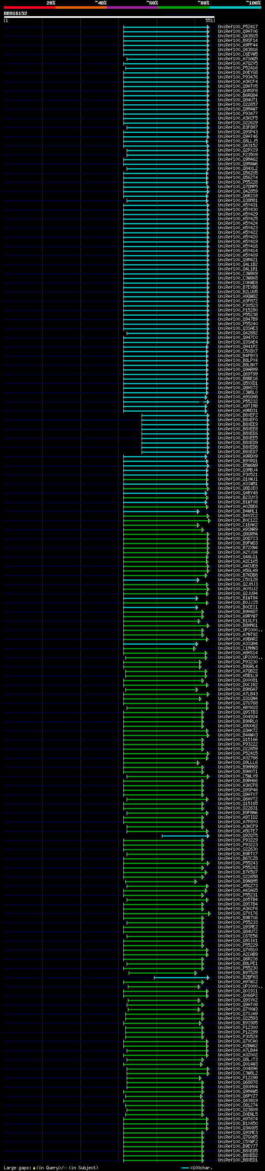Click the query ID BB916152
This screenshot has height=1171, width=265.
click(15, 13)
